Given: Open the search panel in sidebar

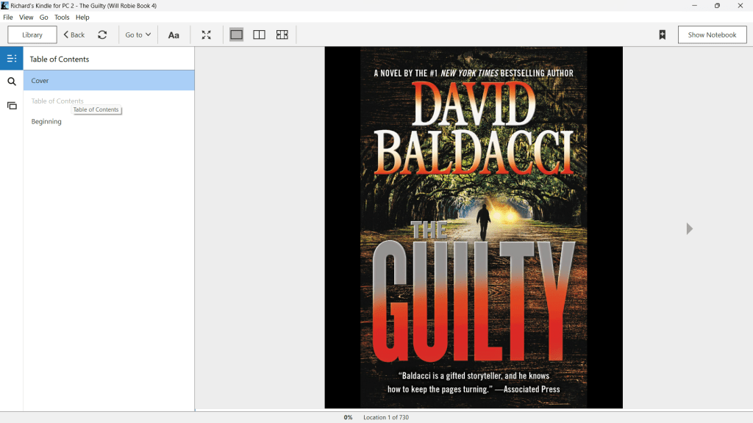Looking at the screenshot, I should pos(12,82).
